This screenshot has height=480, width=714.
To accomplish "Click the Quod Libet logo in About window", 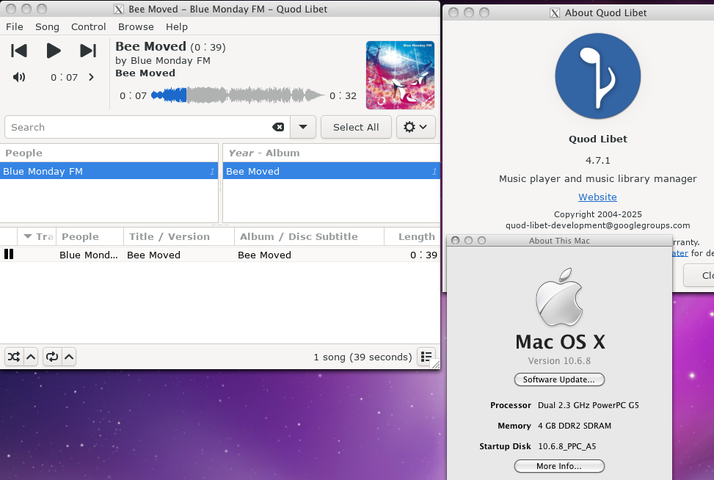I will (x=597, y=76).
